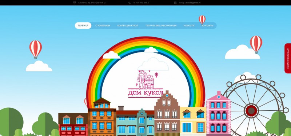Viewport: 291px width, 136px height.
Task: Click the Астана address text
Action: pyautogui.click(x=92, y=3)
